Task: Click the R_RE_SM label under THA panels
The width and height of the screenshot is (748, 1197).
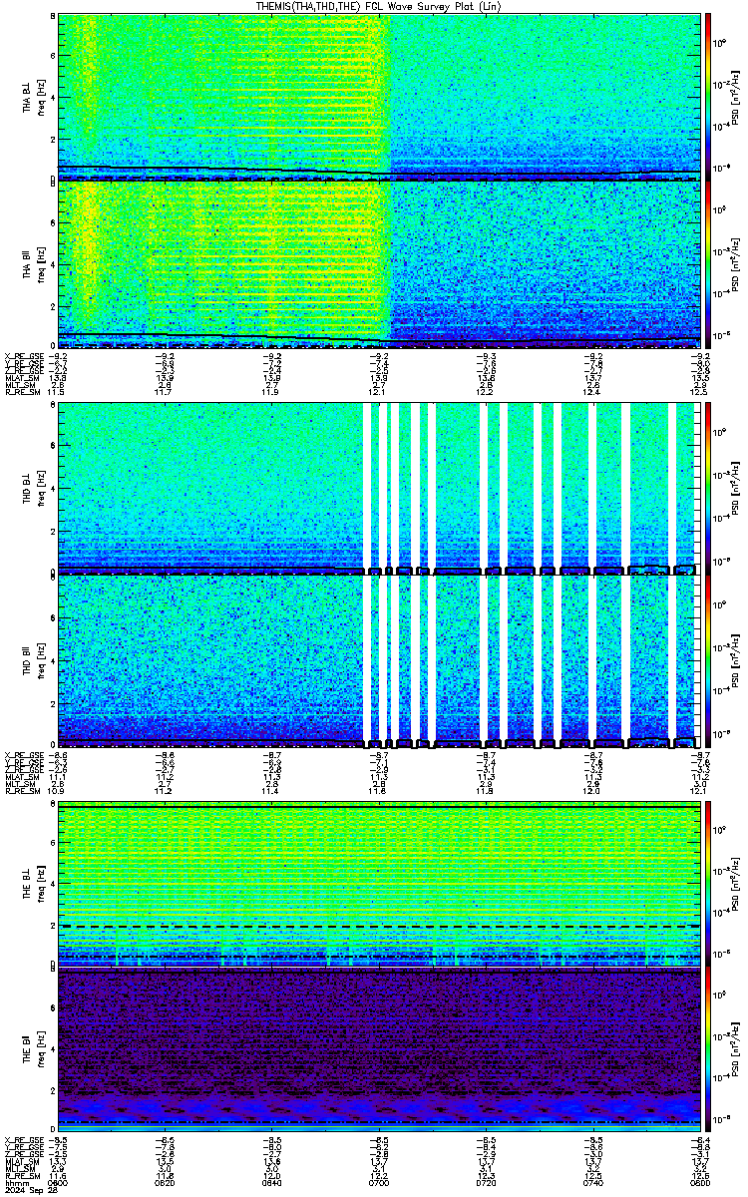Action: tap(21, 392)
